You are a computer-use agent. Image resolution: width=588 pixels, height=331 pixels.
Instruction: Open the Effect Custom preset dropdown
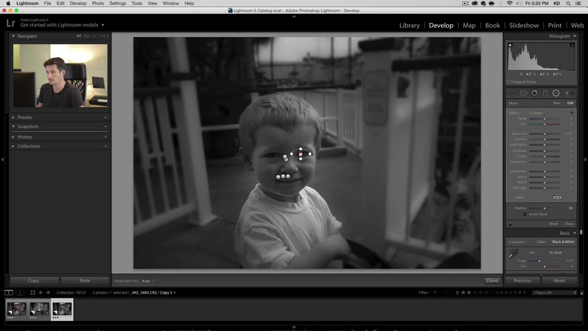[538, 113]
